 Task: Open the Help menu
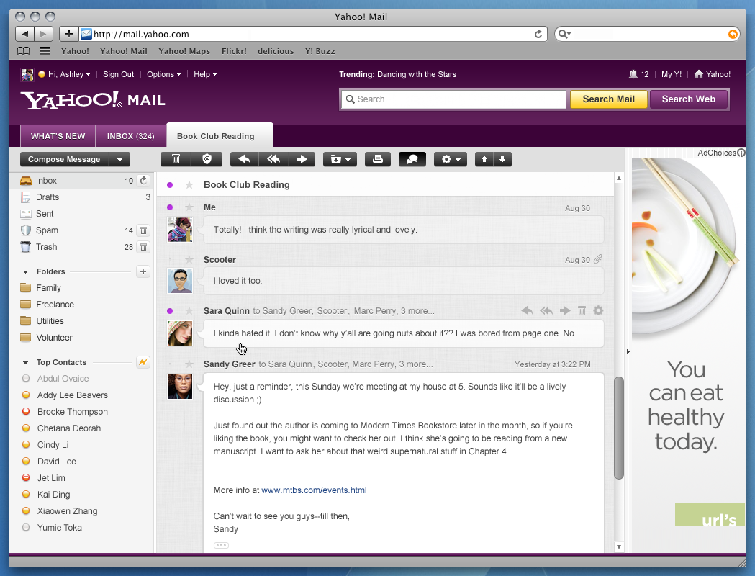click(205, 74)
